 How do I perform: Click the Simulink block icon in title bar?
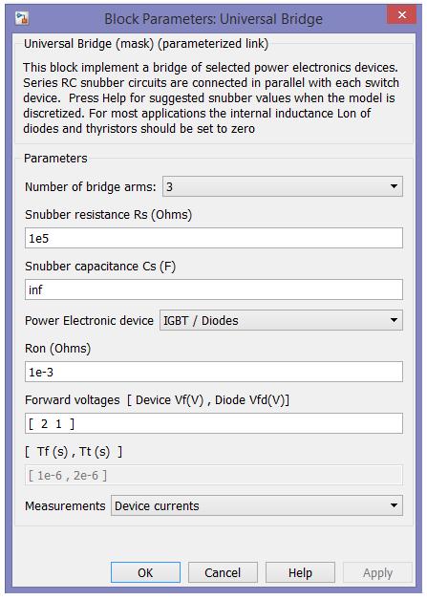pos(22,18)
